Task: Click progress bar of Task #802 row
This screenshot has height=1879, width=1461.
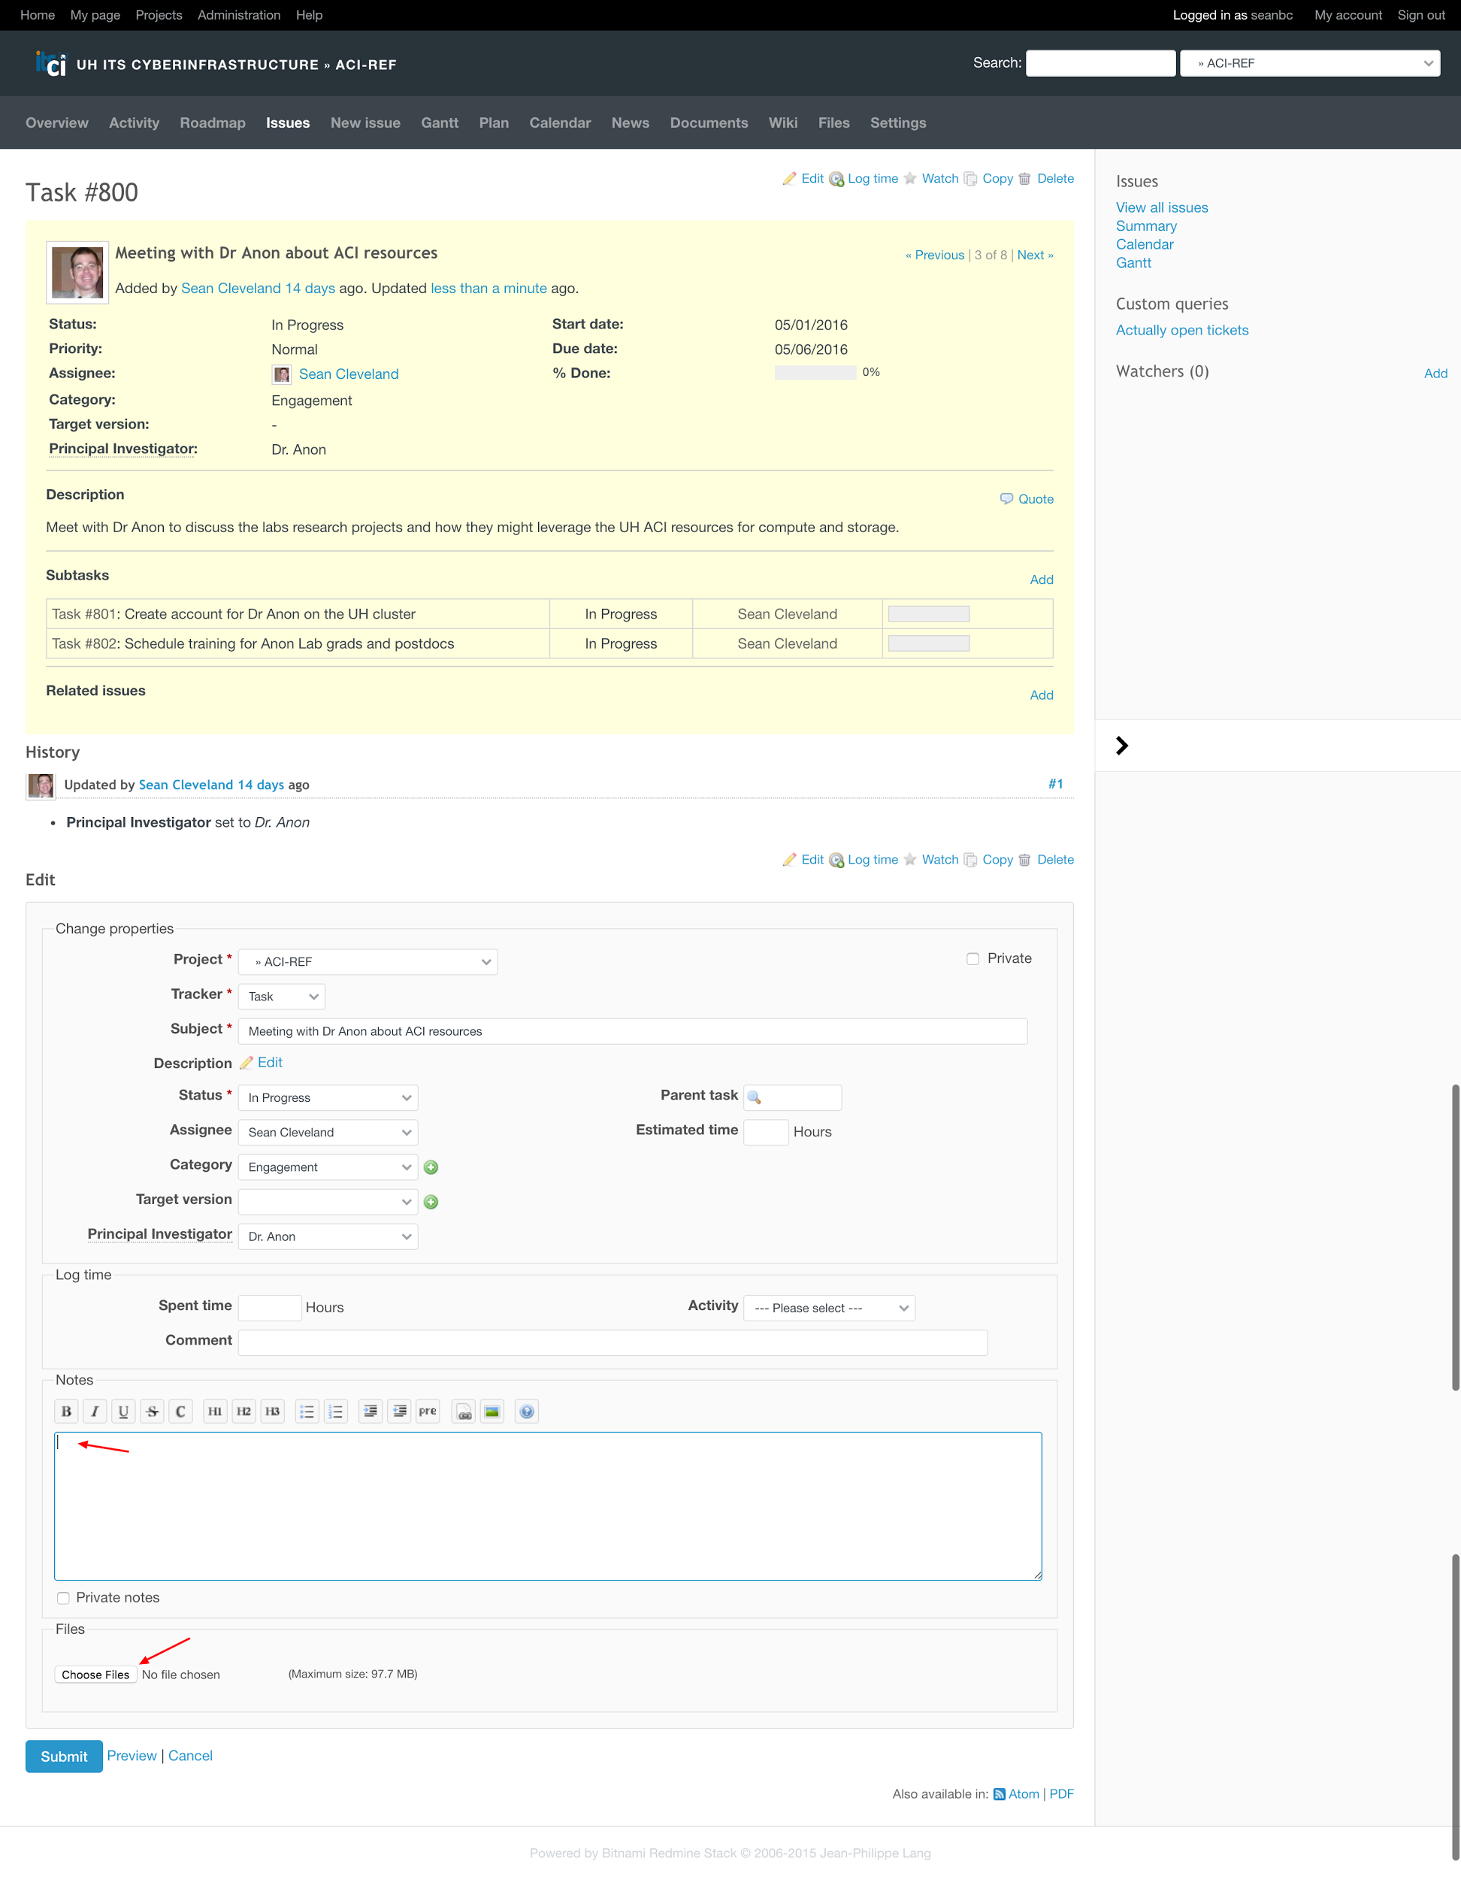Action: 928,643
